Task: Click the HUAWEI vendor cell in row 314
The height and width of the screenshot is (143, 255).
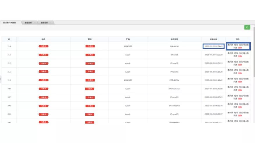Action: pyautogui.click(x=128, y=46)
